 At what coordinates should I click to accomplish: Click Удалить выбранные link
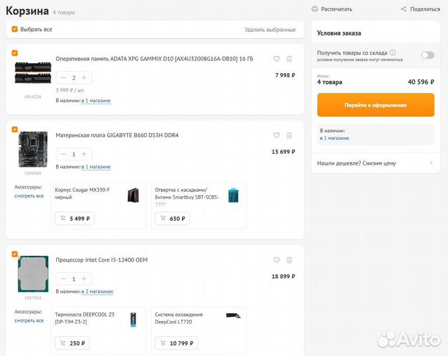click(x=270, y=30)
